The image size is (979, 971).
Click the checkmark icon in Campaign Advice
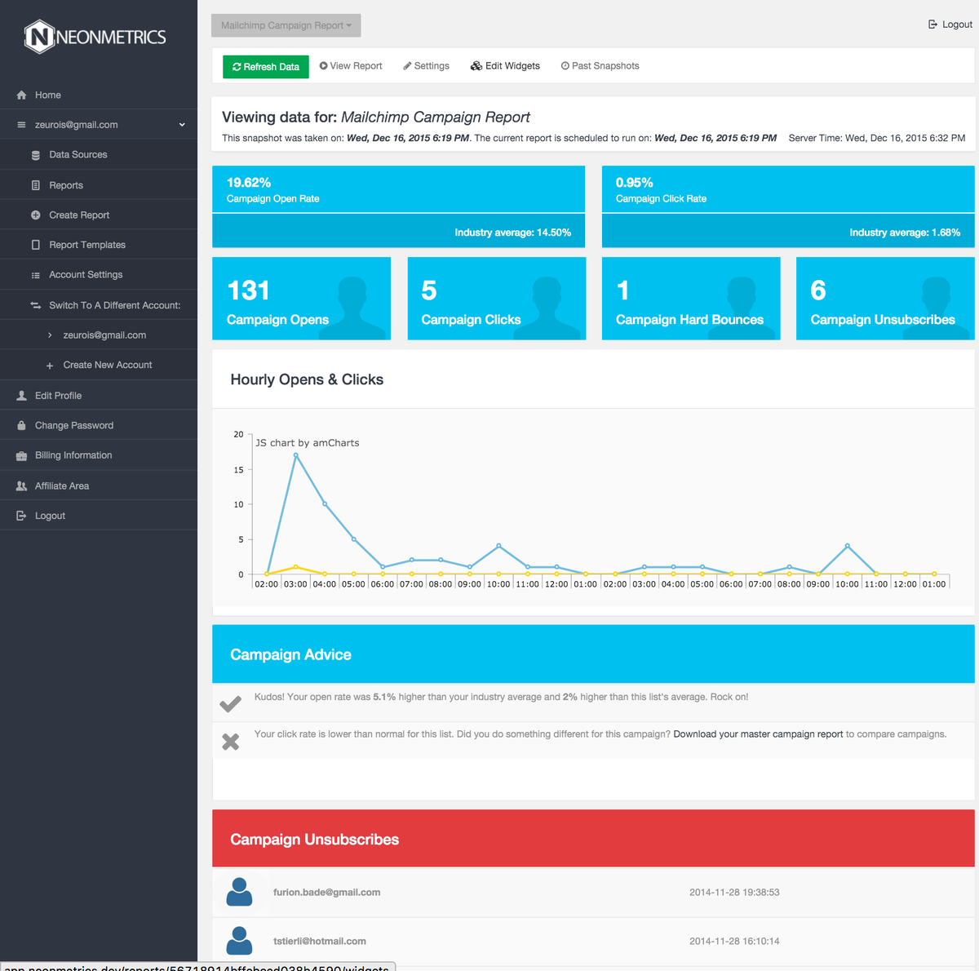[x=231, y=703]
